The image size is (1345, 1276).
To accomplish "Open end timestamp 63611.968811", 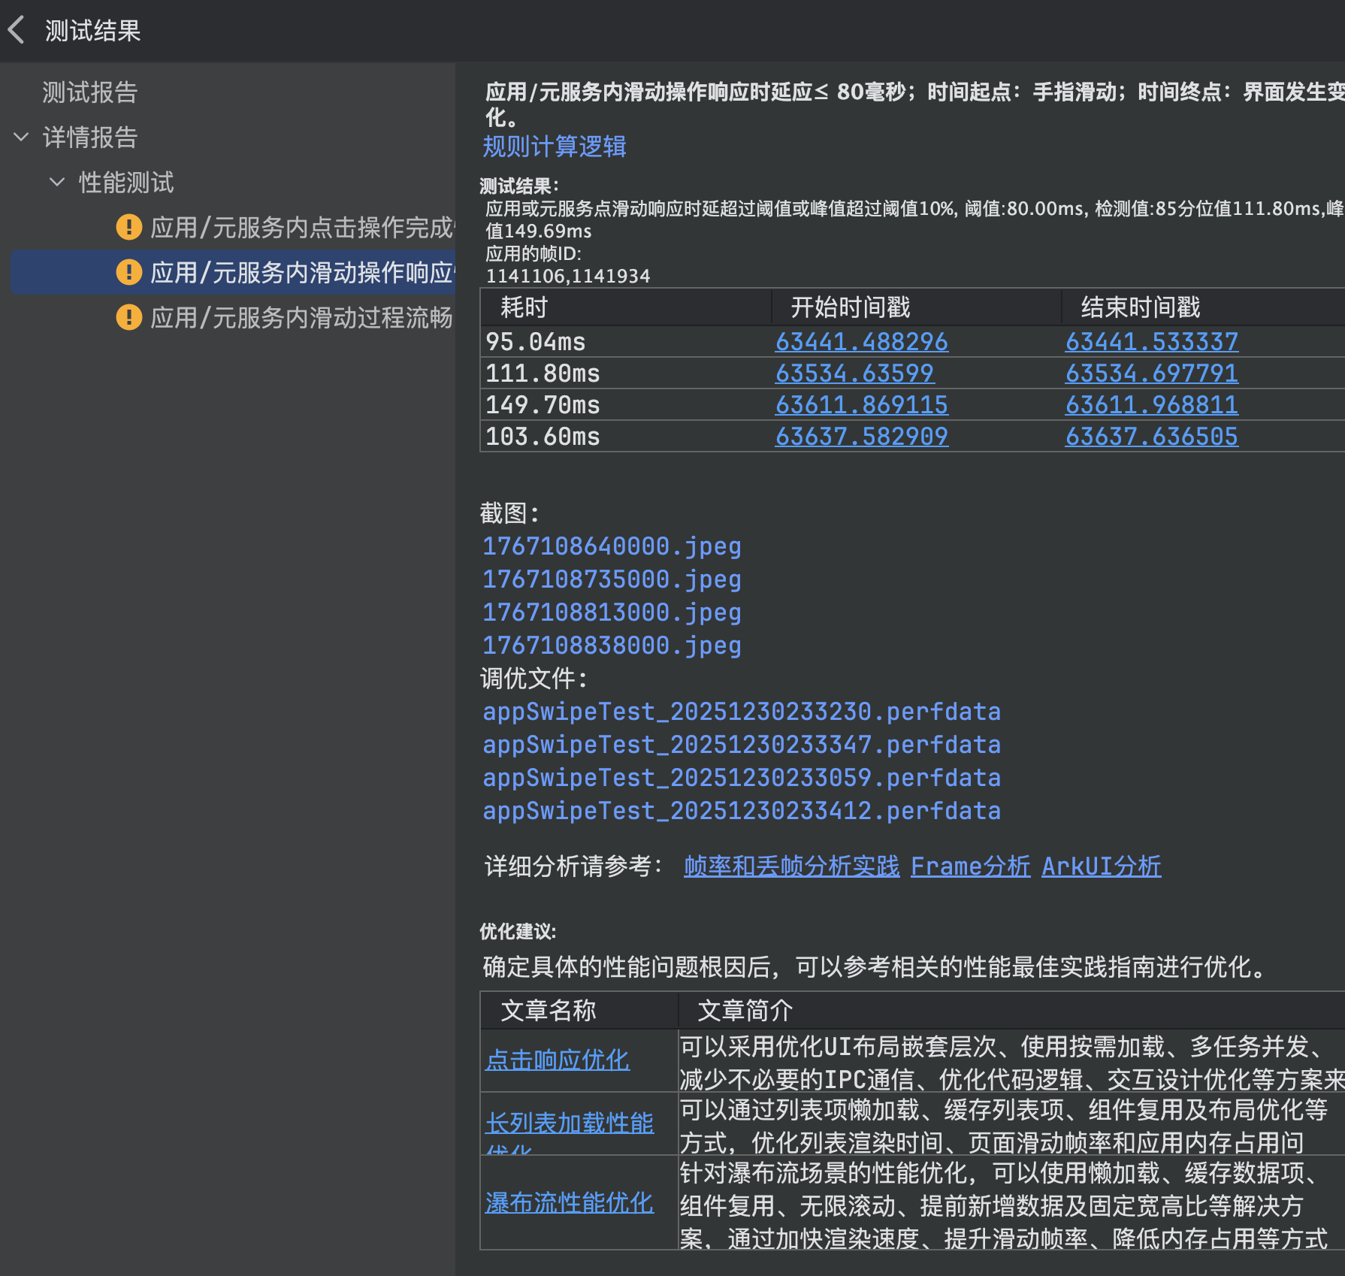I will (x=1152, y=405).
